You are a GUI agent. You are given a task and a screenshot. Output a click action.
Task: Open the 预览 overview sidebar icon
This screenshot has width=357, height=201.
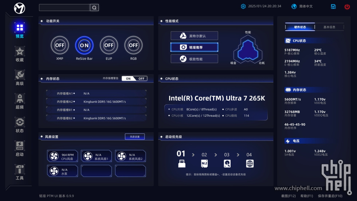[x=20, y=28]
